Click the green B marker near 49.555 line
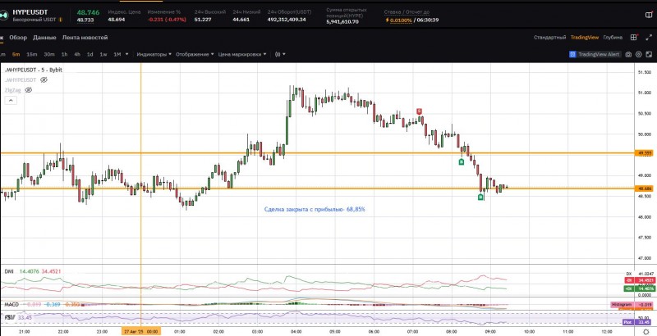 tap(462, 161)
